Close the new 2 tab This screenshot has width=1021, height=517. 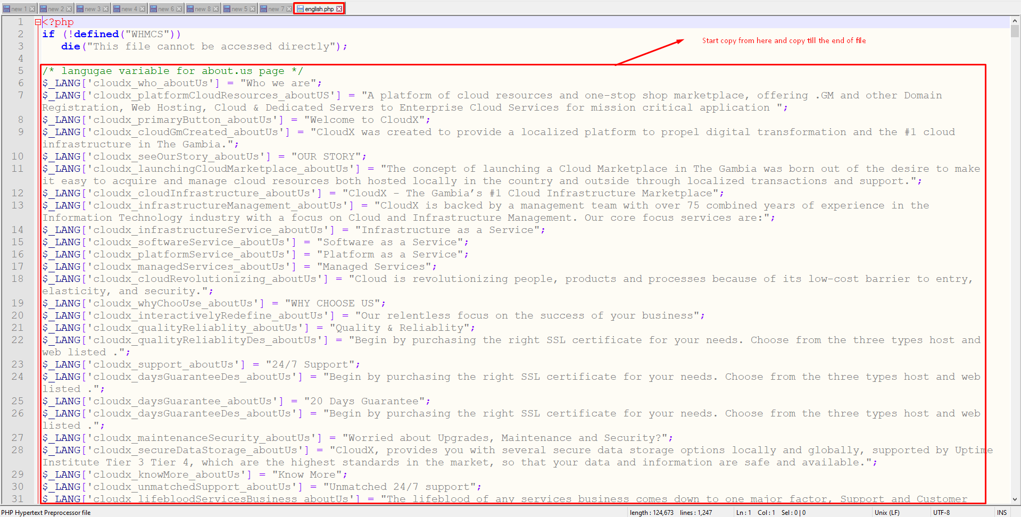(x=69, y=9)
